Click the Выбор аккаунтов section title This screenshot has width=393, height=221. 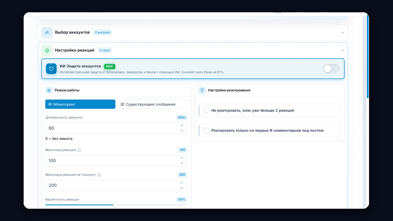tap(72, 32)
